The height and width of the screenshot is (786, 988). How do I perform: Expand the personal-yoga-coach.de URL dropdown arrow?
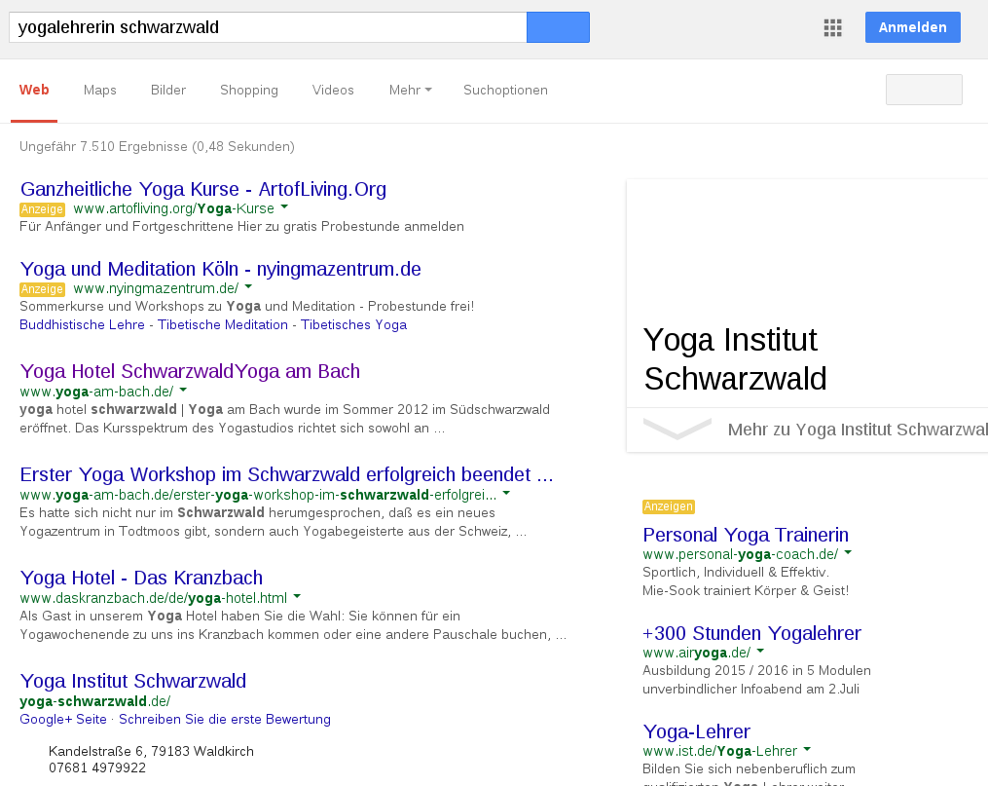point(848,553)
